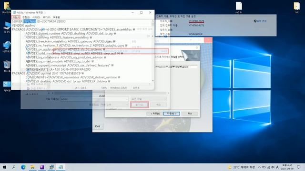Click the 'Windows (CRLF)' status bar entry
Viewport: 305px width, 171px height.
(x=118, y=88)
